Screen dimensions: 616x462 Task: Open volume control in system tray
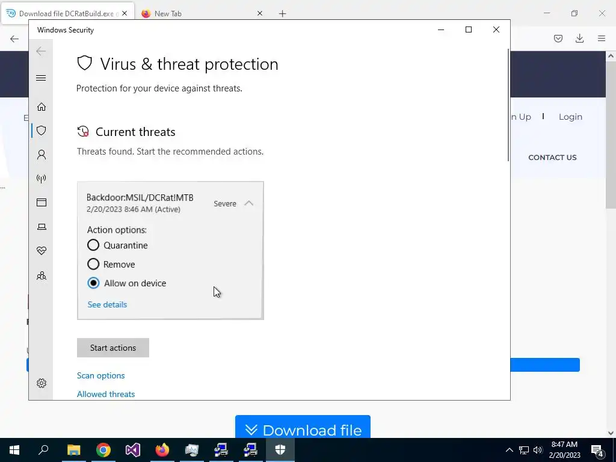538,450
